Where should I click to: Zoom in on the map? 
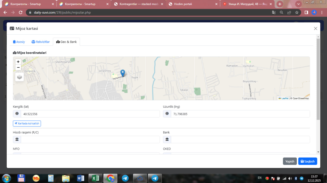18,62
